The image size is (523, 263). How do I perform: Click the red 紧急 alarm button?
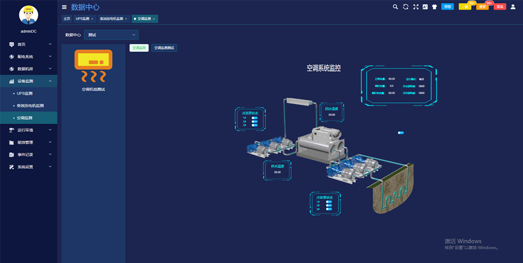click(499, 7)
